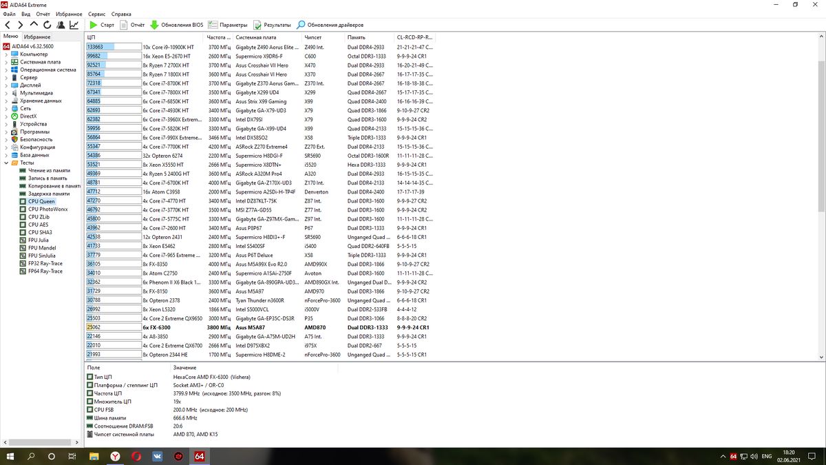
Task: Open the VK app from the taskbar
Action: tap(158, 456)
